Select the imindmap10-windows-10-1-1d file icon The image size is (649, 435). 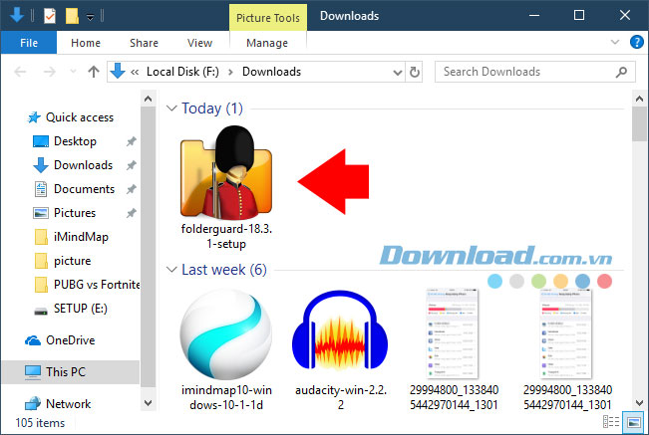coord(226,334)
